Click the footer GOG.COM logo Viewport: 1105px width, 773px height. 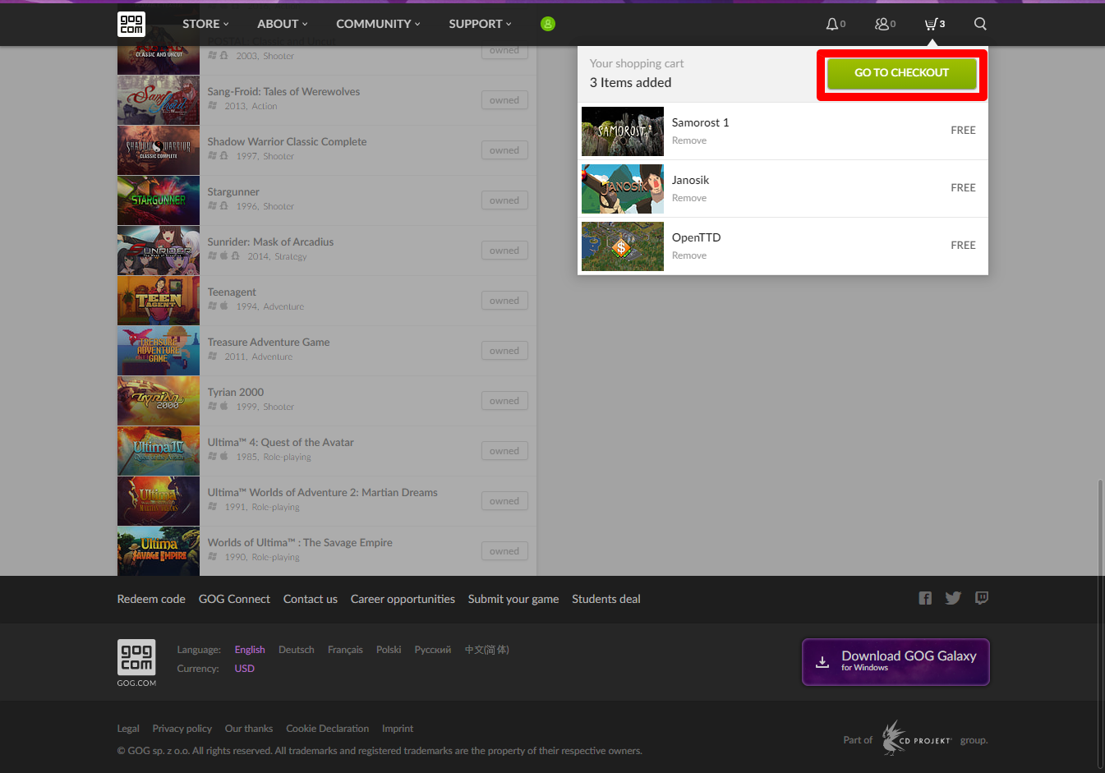(x=136, y=663)
